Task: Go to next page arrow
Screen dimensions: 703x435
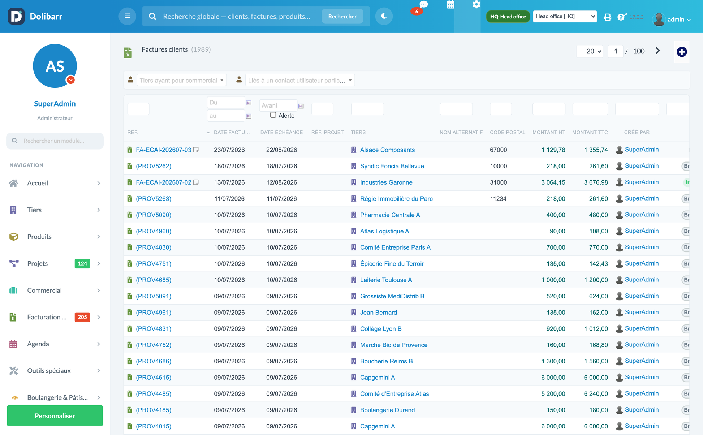Action: coord(658,51)
